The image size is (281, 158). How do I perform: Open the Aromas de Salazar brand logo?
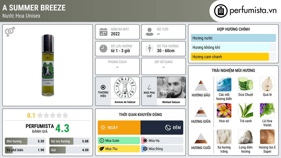(x=125, y=88)
